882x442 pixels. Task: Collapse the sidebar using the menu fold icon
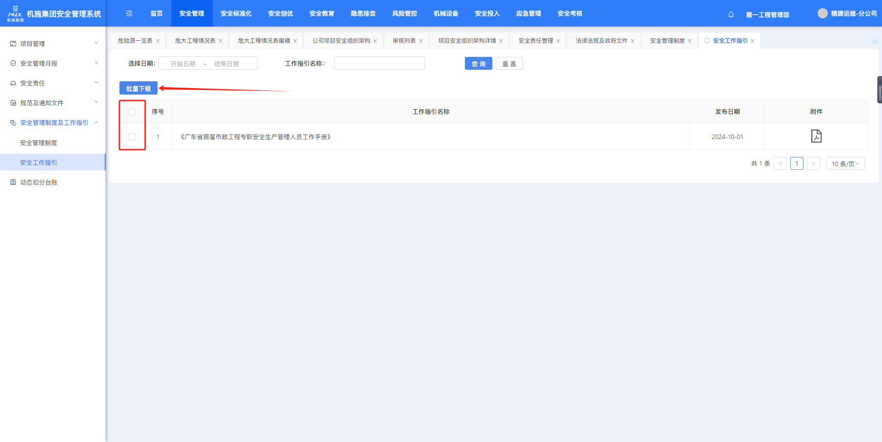(x=129, y=14)
